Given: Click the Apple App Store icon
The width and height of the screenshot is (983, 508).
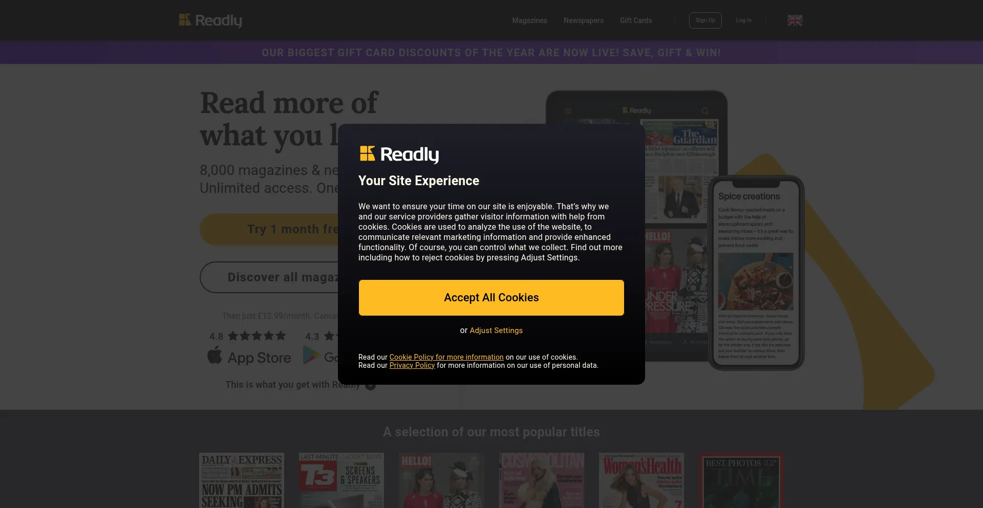Looking at the screenshot, I should click(215, 355).
